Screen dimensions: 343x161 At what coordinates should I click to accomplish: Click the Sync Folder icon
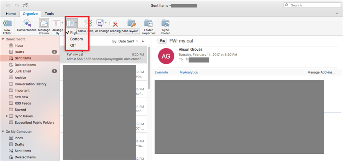pyautogui.click(x=165, y=27)
